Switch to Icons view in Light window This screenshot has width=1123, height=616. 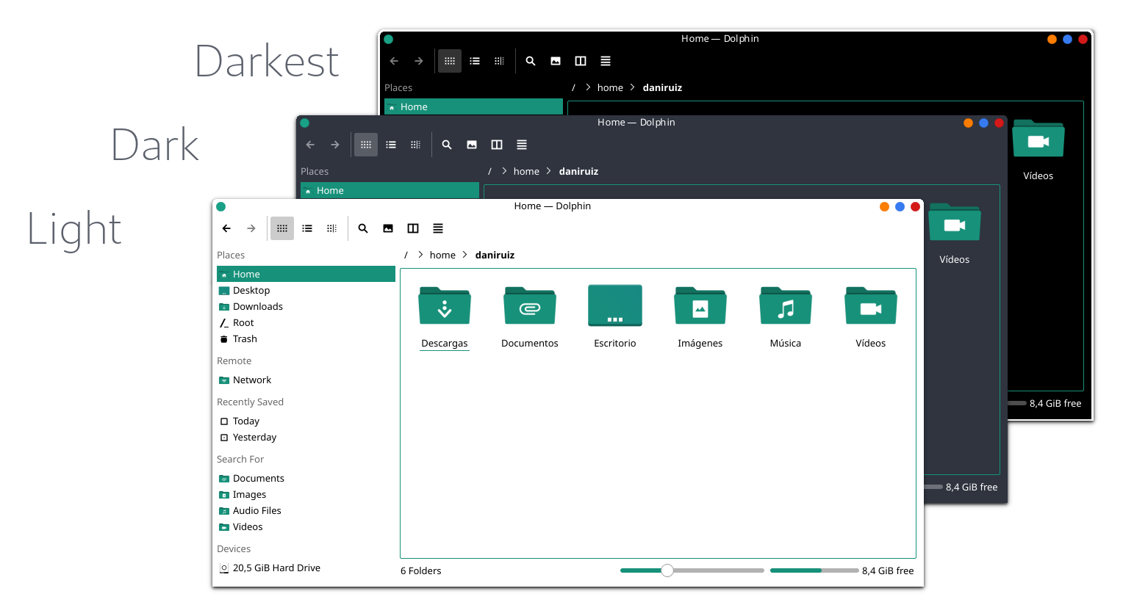point(282,228)
